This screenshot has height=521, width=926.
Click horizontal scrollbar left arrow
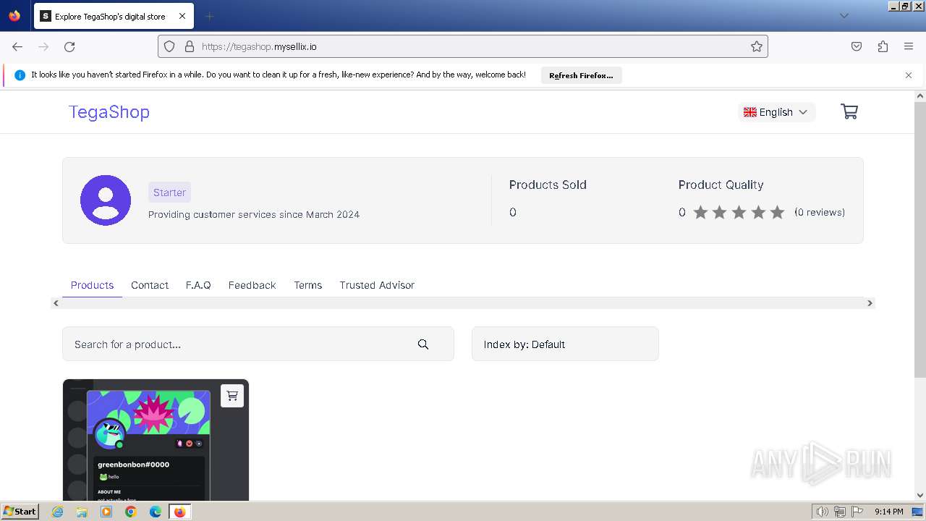(x=56, y=303)
